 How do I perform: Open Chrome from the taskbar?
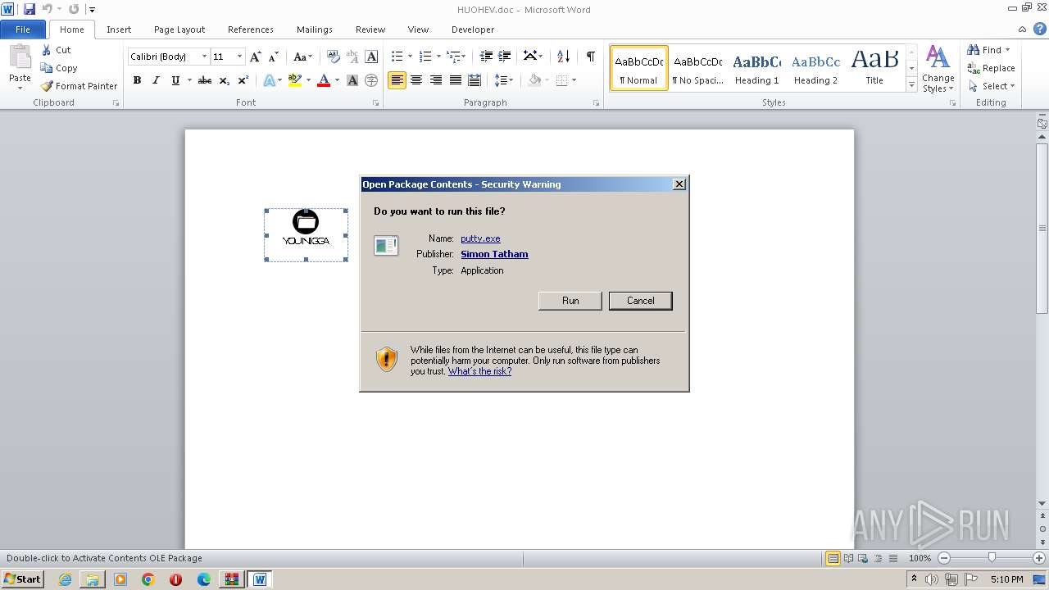click(148, 579)
